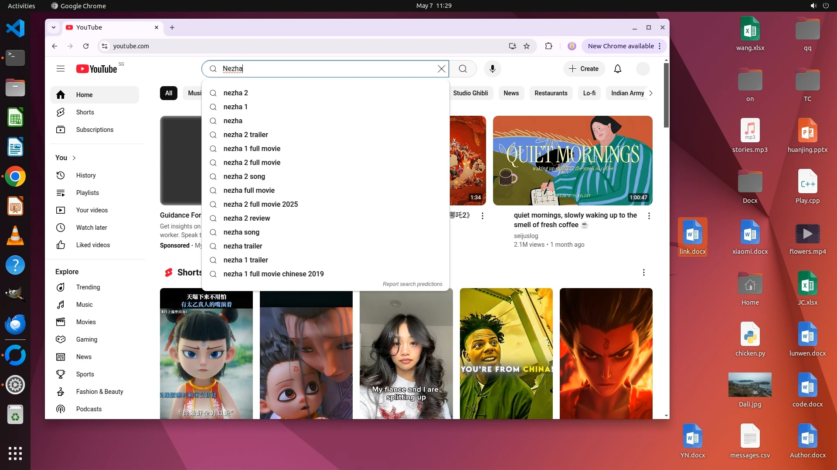The height and width of the screenshot is (470, 837).
Task: Open system volume indicator in top bar
Action: 813,6
